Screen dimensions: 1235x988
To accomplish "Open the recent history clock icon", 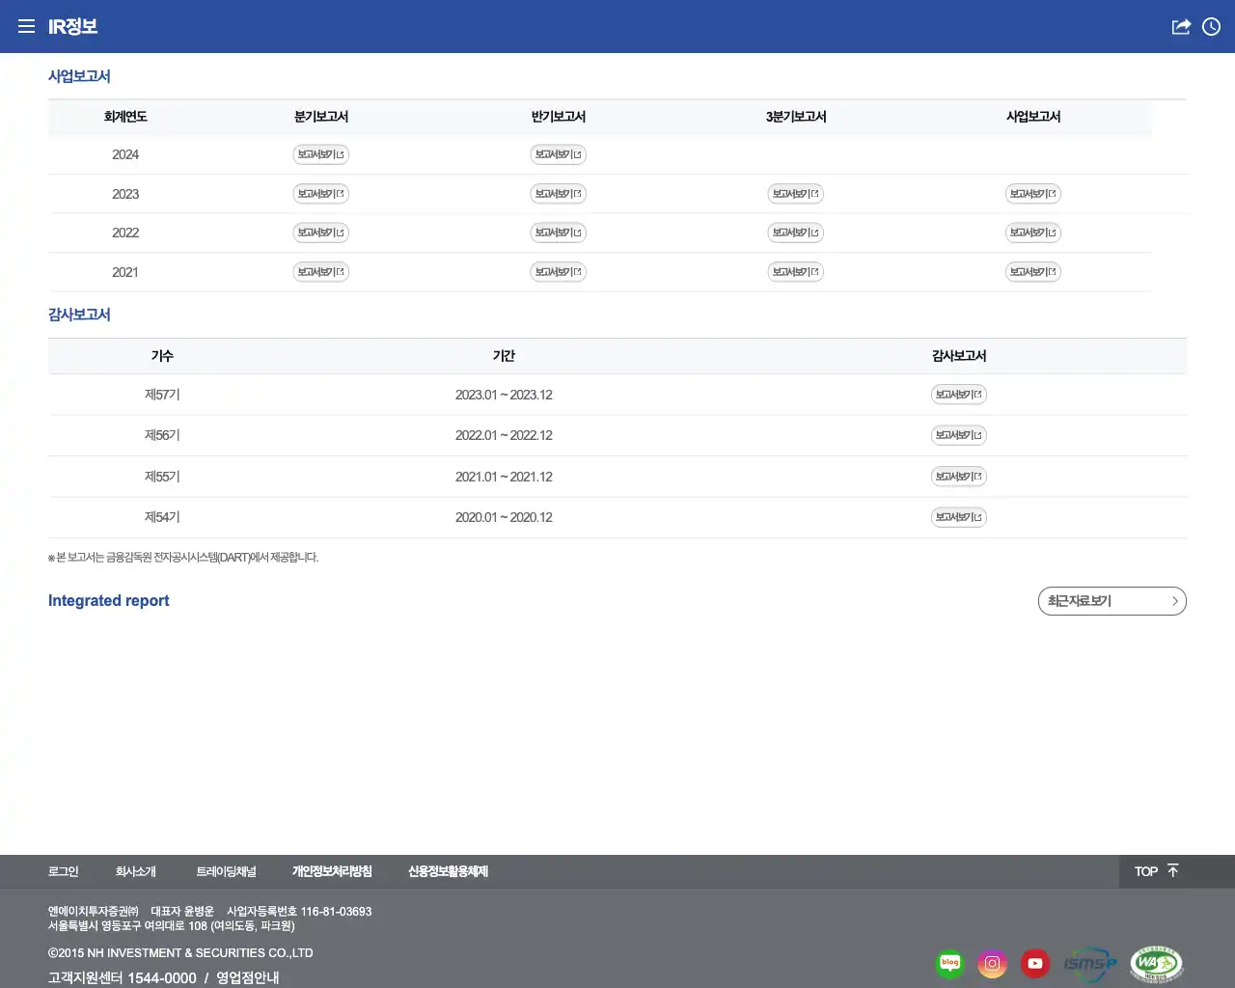I will [x=1212, y=26].
